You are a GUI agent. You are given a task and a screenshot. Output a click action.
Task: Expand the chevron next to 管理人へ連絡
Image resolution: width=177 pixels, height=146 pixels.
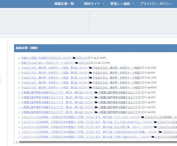tap(133, 4)
